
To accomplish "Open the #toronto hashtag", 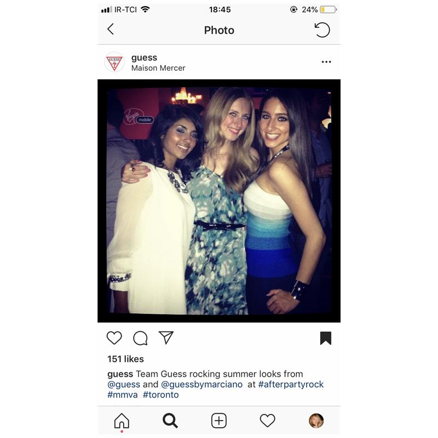I will [x=160, y=395].
